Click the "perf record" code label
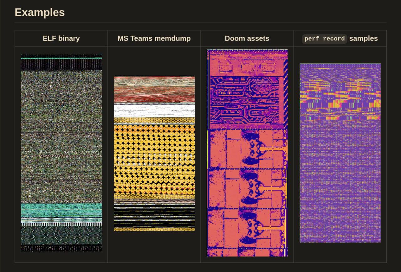This screenshot has height=272, width=401. (325, 39)
